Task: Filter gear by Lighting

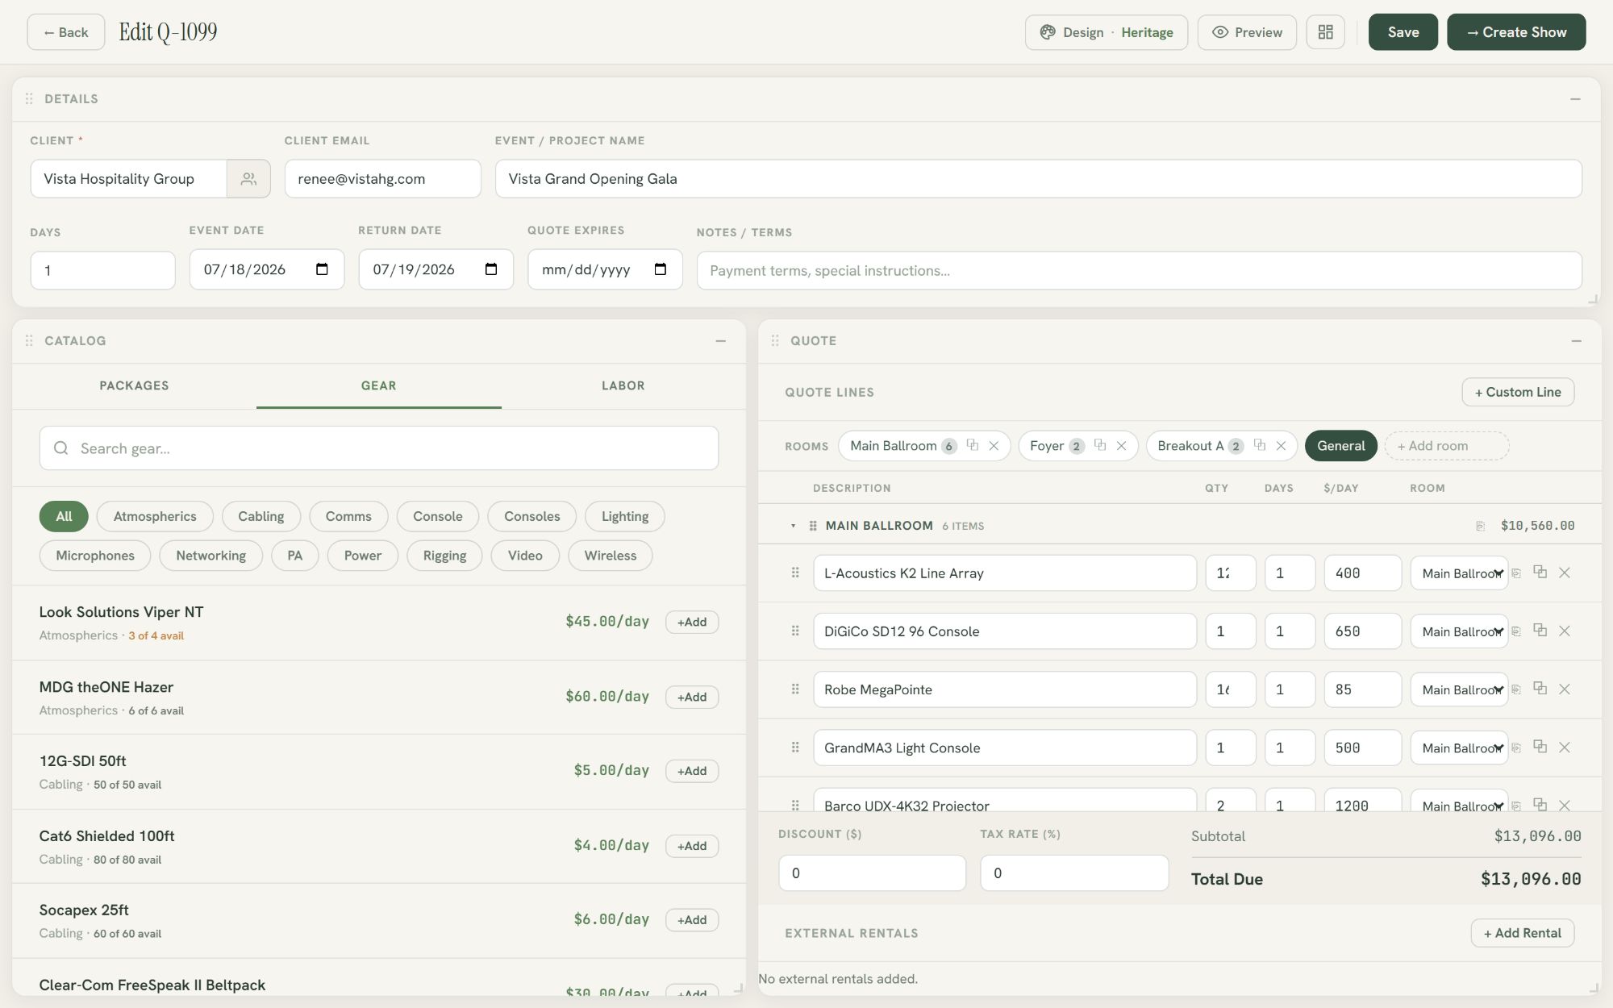Action: [625, 516]
